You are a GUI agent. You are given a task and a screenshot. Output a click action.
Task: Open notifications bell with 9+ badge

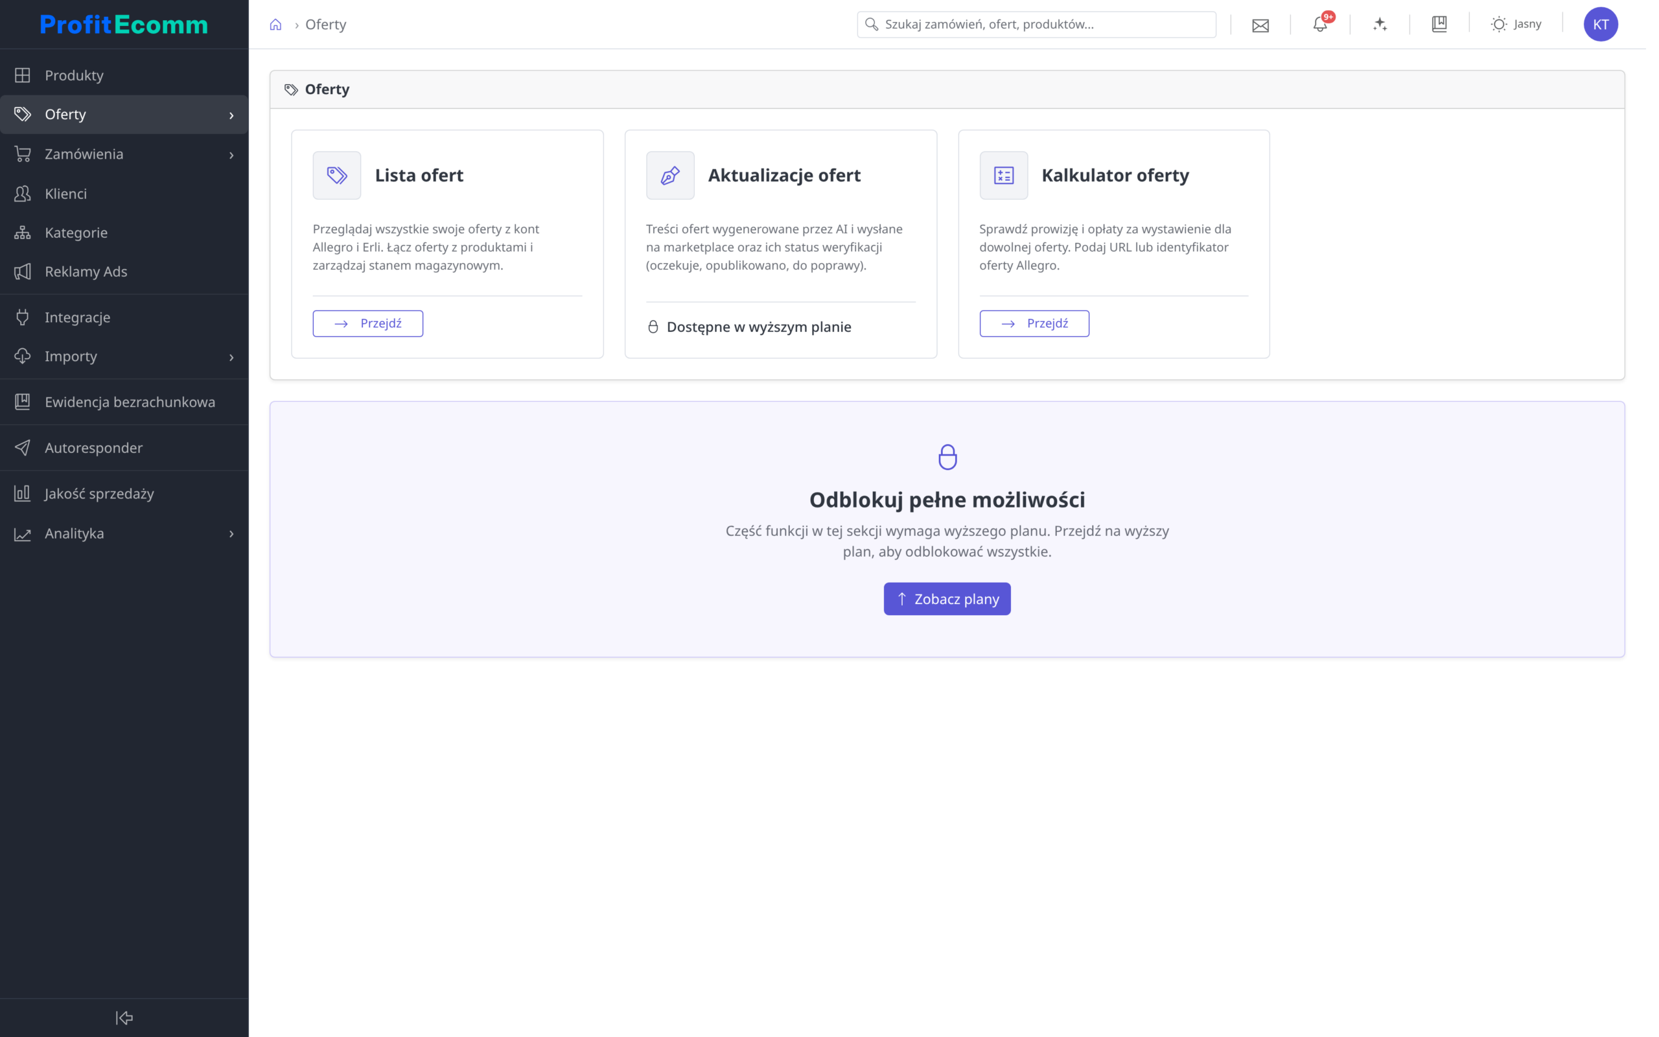1319,24
